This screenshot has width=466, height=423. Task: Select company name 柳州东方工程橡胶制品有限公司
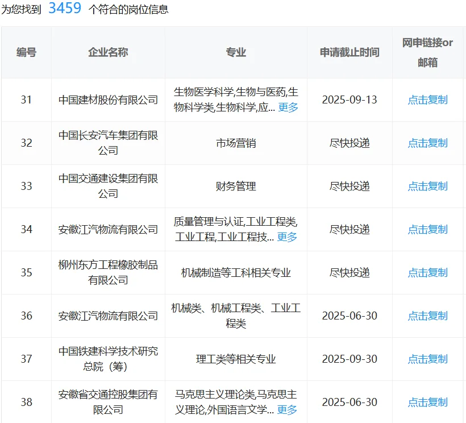tap(108, 272)
